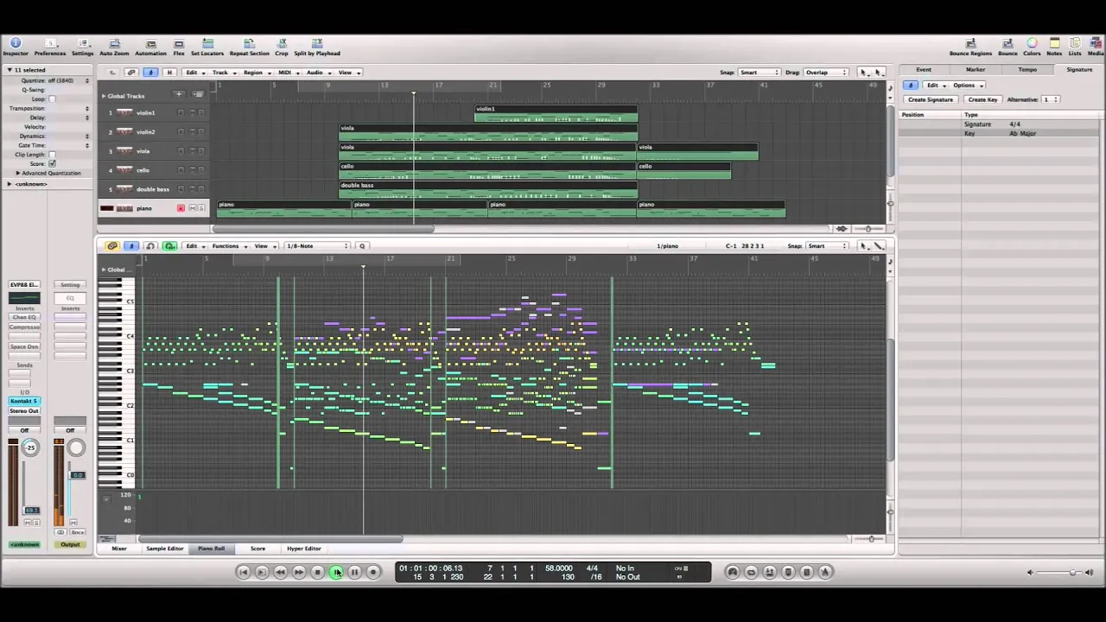
Task: Open the Chan EQ insert slot
Action: [24, 317]
